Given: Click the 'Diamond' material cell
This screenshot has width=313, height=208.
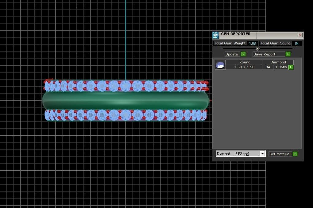Looking at the screenshot, I should coord(278,62).
